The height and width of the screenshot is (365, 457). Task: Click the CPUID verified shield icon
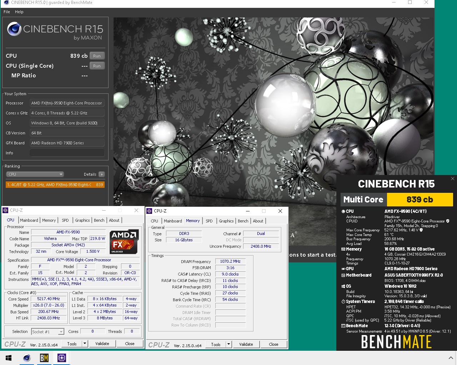pyautogui.click(x=448, y=221)
